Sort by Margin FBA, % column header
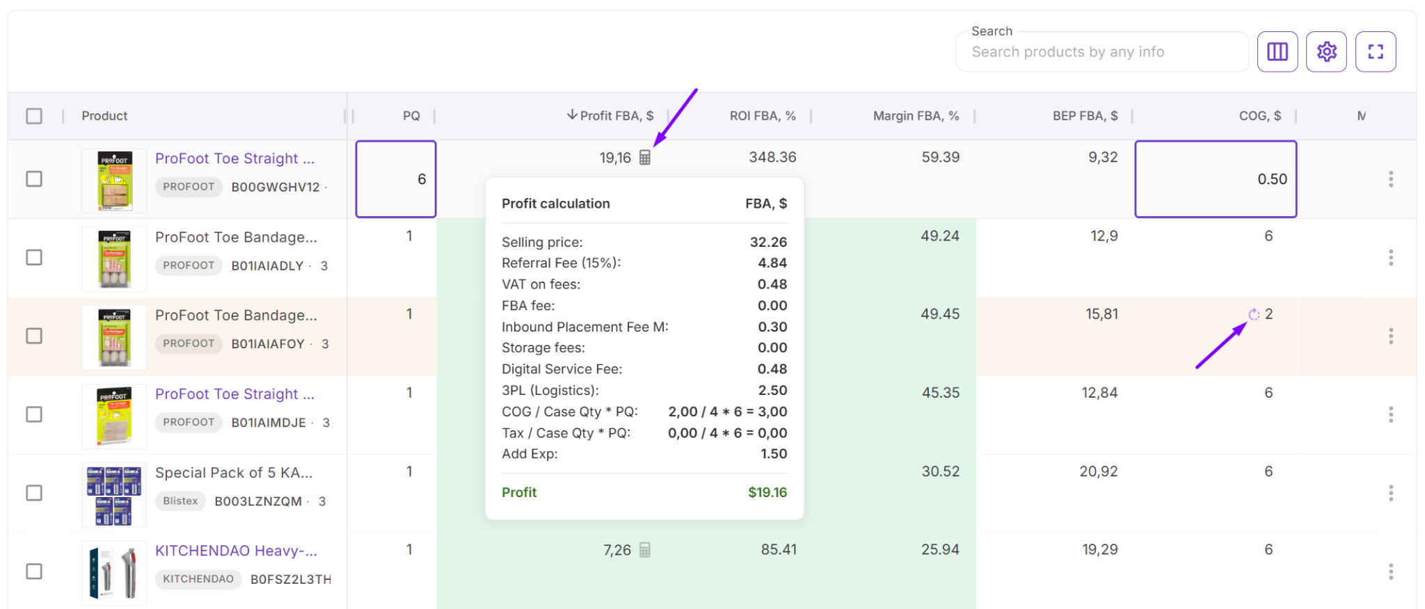Screen dimensions: 1425x609 tap(916, 116)
